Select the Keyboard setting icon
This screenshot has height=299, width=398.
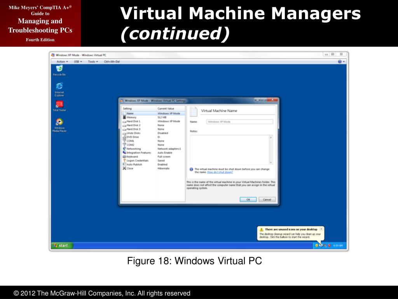pyautogui.click(x=124, y=157)
